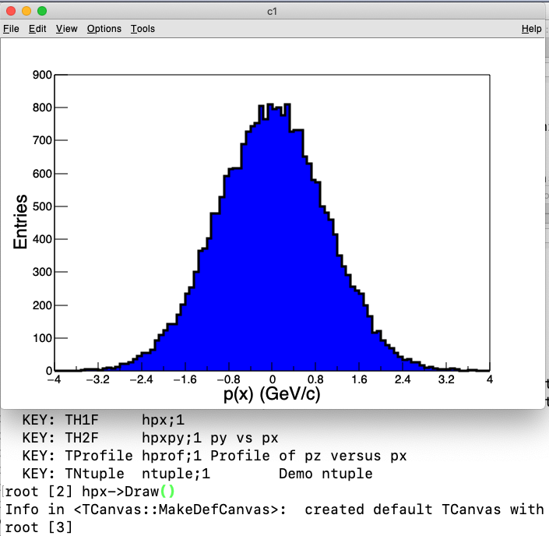Image resolution: width=549 pixels, height=536 pixels.
Task: Close the c1 canvas window
Action: [x=11, y=11]
